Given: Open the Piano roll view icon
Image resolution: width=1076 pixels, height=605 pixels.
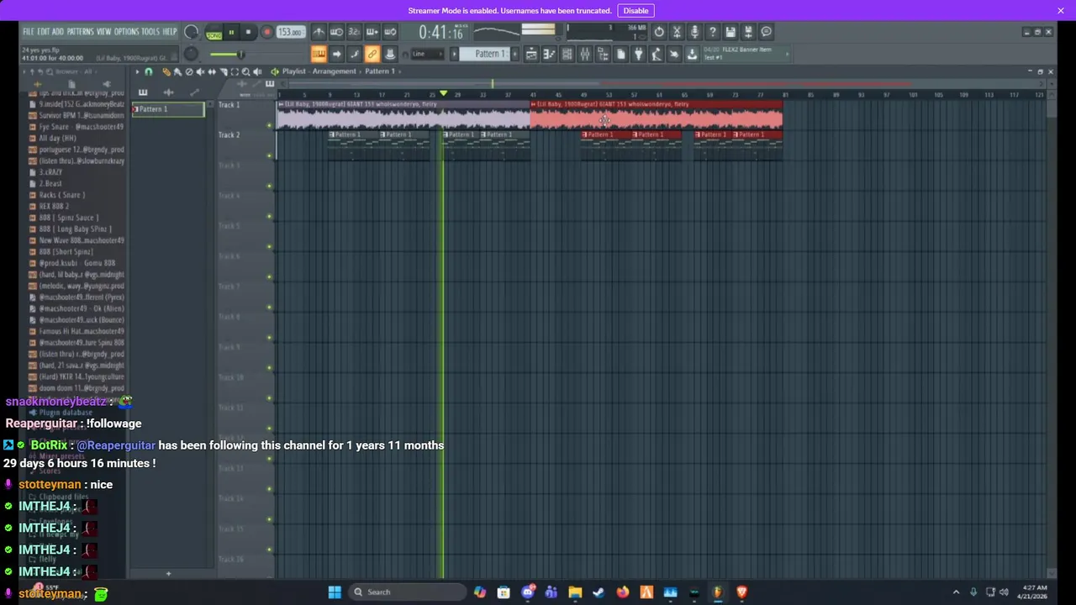Looking at the screenshot, I should 549,54.
